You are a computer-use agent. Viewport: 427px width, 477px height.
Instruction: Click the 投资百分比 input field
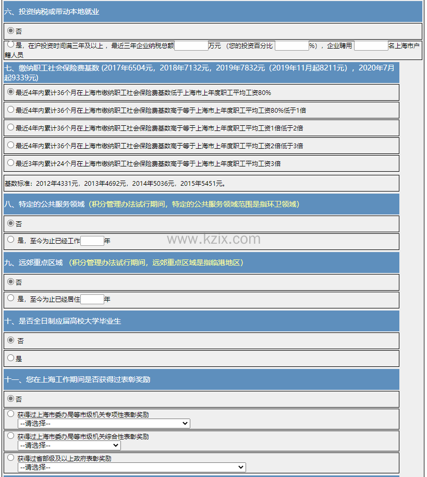291,46
